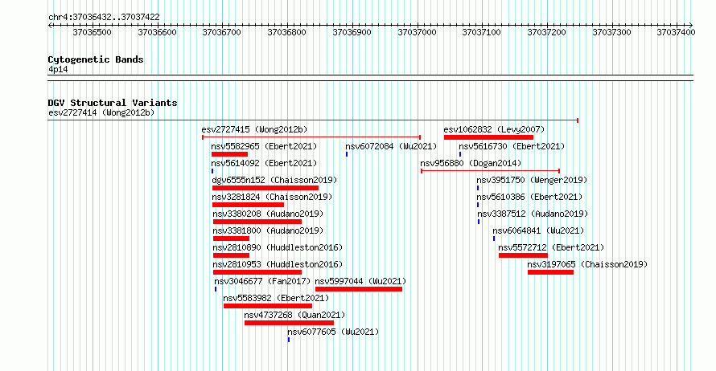Click ruler position 37037400
Image resolution: width=716 pixels, height=371 pixels.
[x=676, y=32]
